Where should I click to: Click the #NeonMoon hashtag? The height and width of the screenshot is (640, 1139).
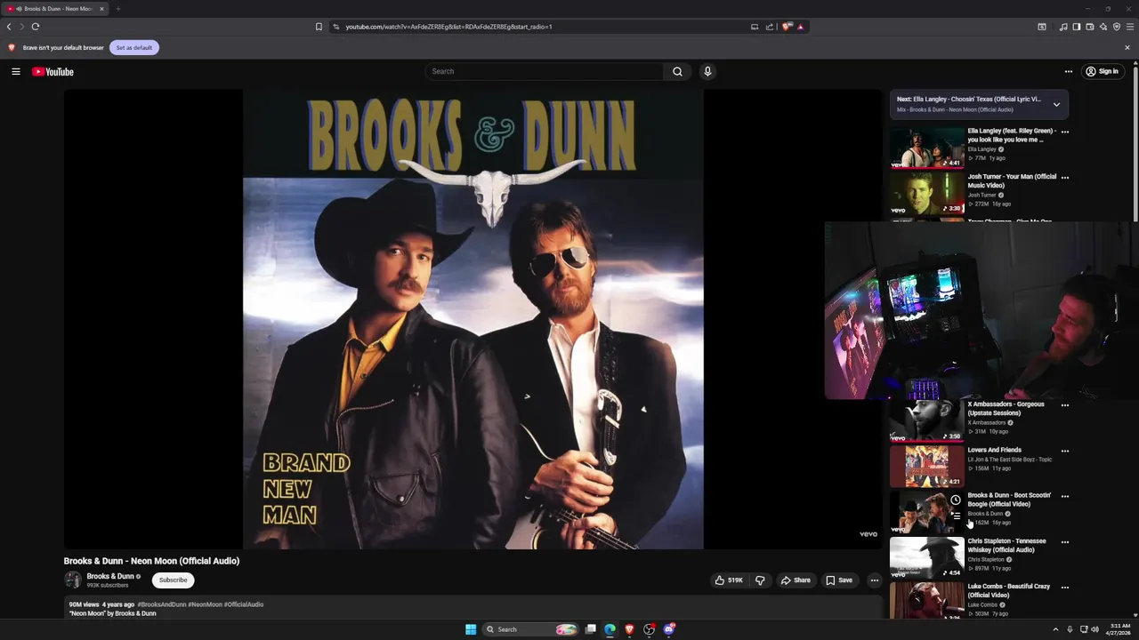206,604
